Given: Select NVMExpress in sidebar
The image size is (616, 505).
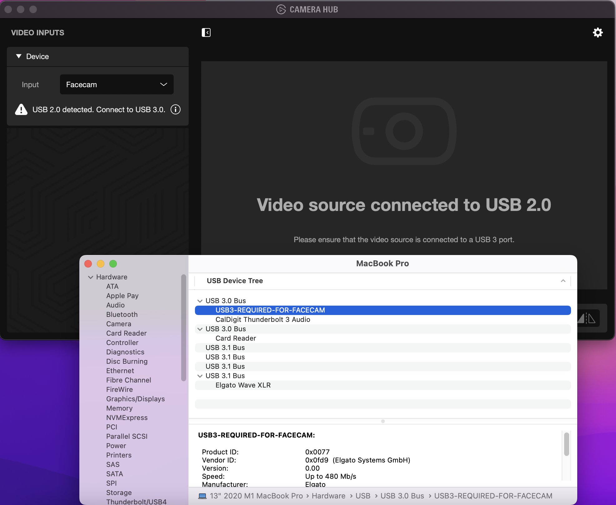Looking at the screenshot, I should click(x=127, y=417).
